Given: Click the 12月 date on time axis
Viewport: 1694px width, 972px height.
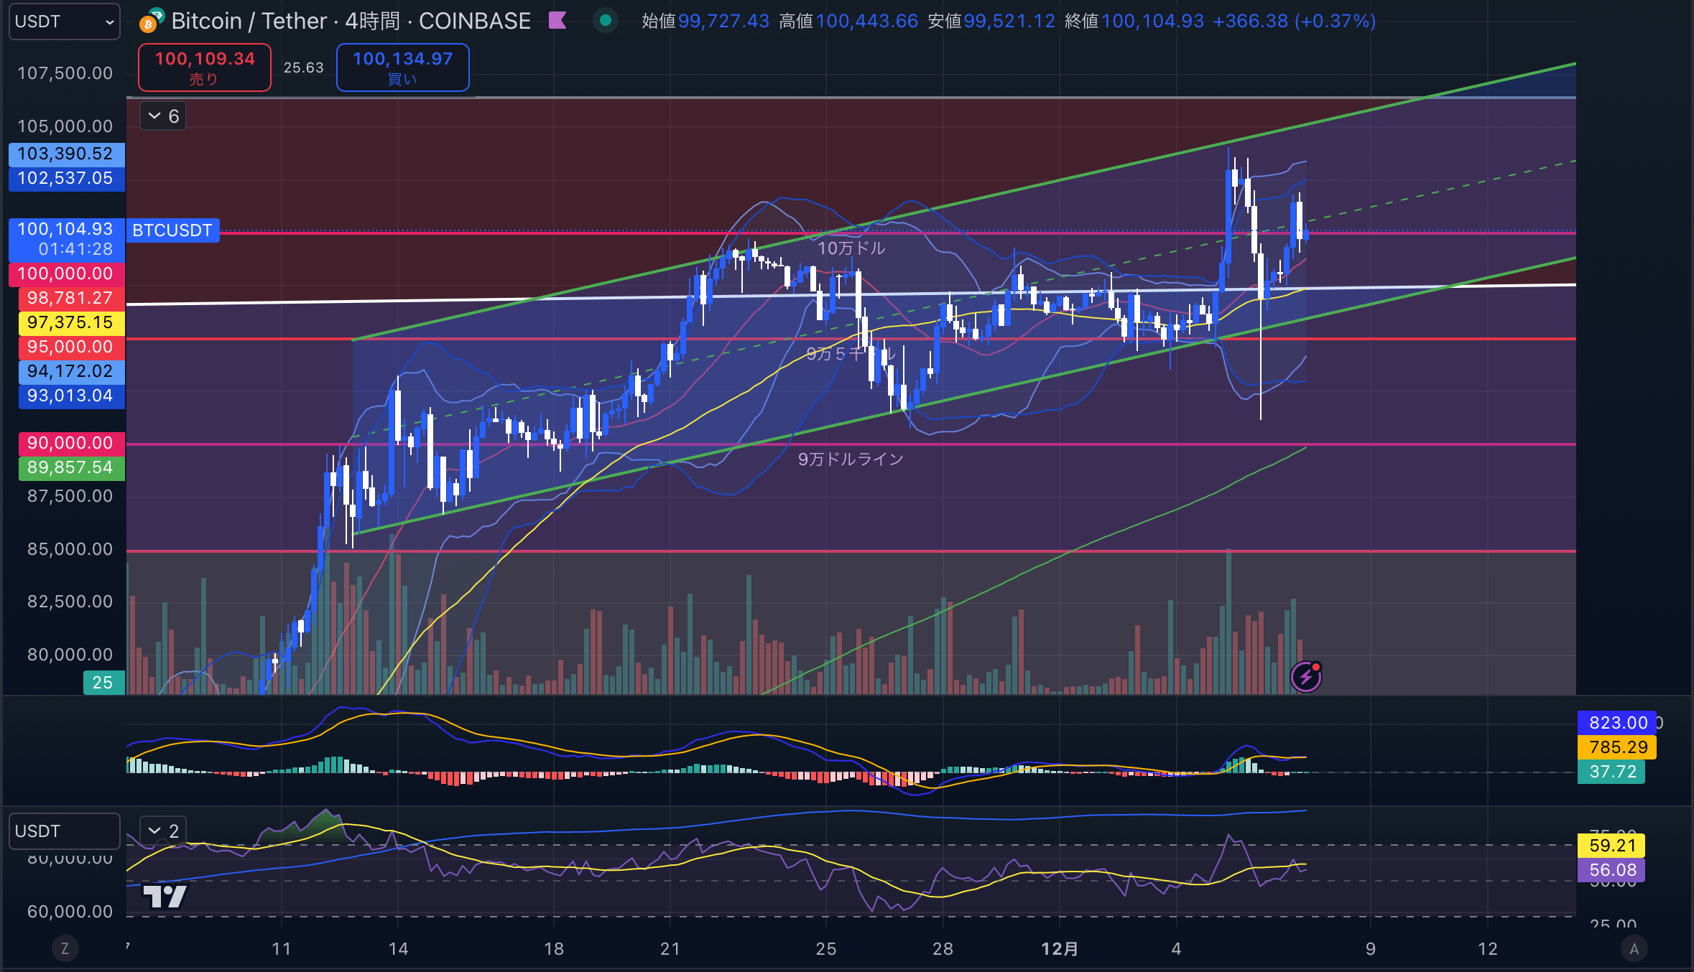Looking at the screenshot, I should click(x=1060, y=949).
